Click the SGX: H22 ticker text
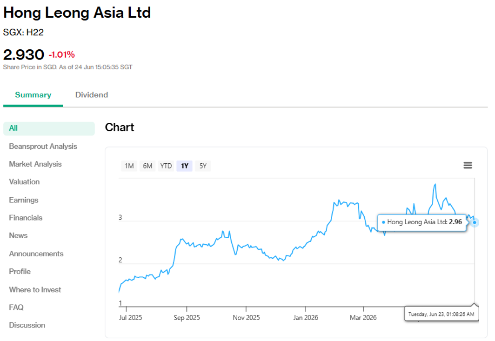This screenshot has width=495, height=341. click(23, 32)
